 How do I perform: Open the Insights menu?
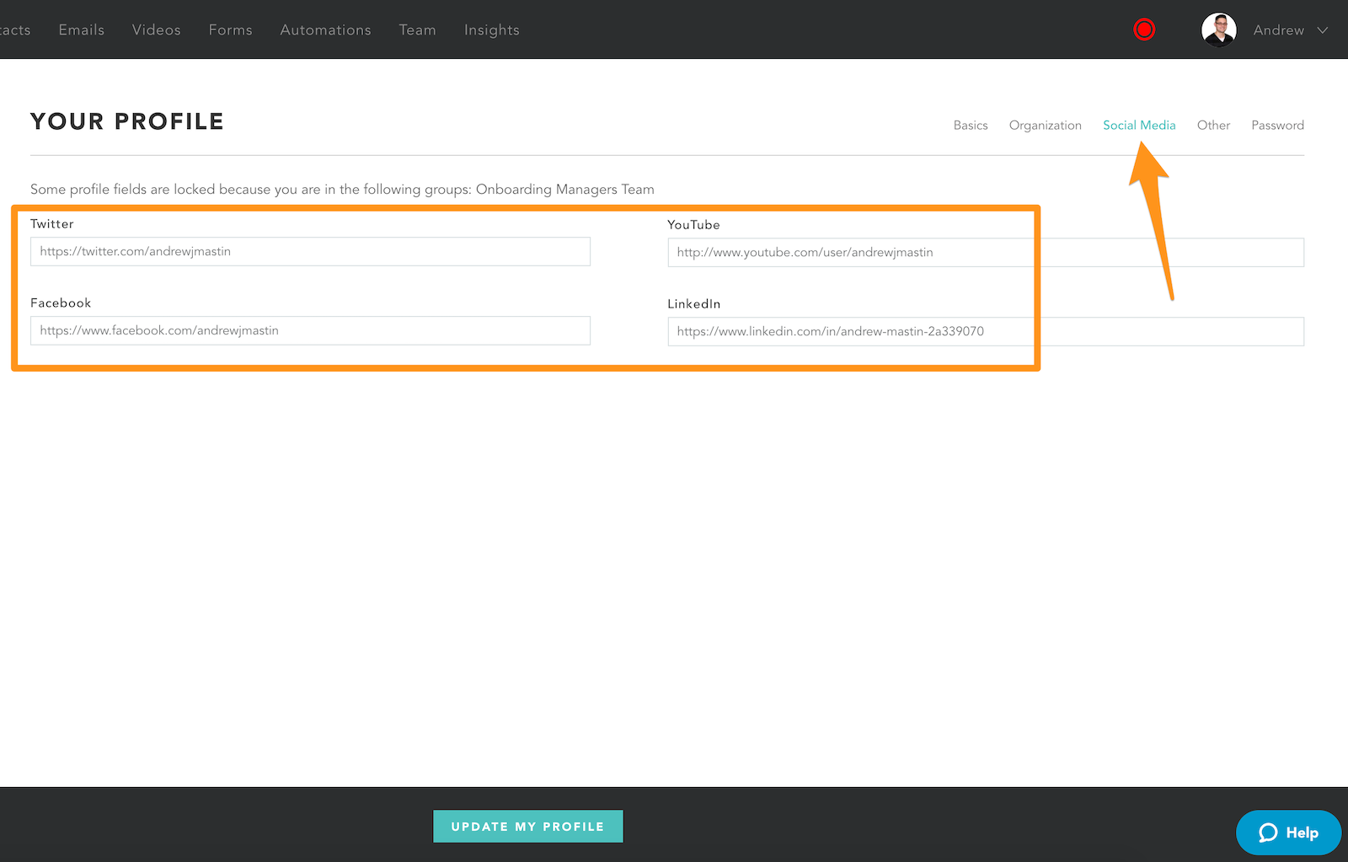point(492,29)
